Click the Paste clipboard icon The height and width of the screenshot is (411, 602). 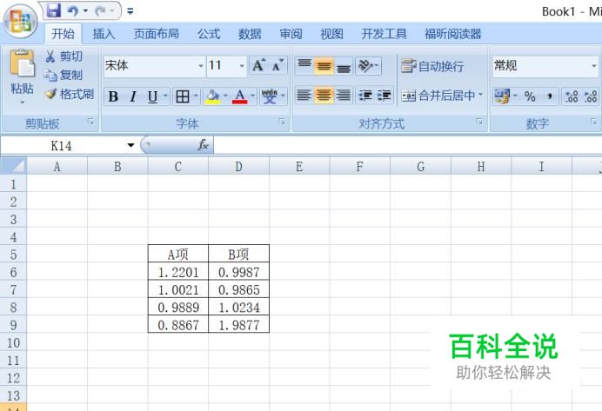click(x=22, y=63)
